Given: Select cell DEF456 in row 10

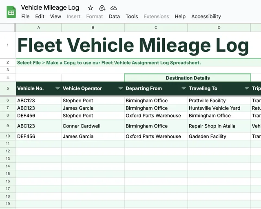Looking at the screenshot, I should [x=39, y=136].
